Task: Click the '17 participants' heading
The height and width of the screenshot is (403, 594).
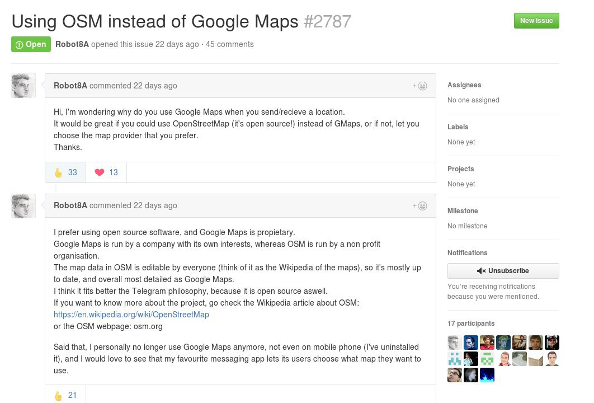Action: tap(471, 324)
